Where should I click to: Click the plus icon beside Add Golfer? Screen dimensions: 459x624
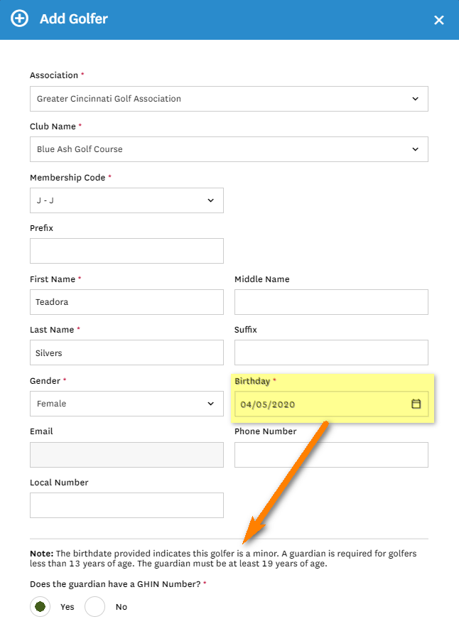[20, 18]
